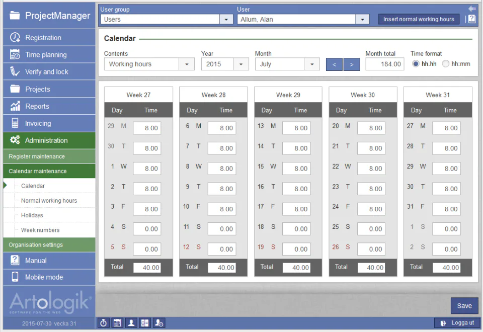Click the user silhouette icon in bottom toolbar

[131, 323]
